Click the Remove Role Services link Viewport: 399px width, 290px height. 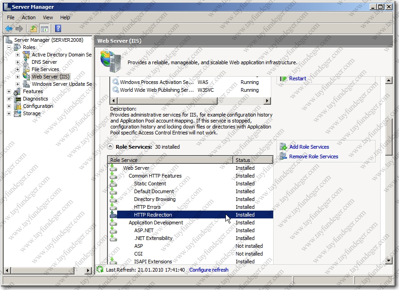click(x=314, y=156)
